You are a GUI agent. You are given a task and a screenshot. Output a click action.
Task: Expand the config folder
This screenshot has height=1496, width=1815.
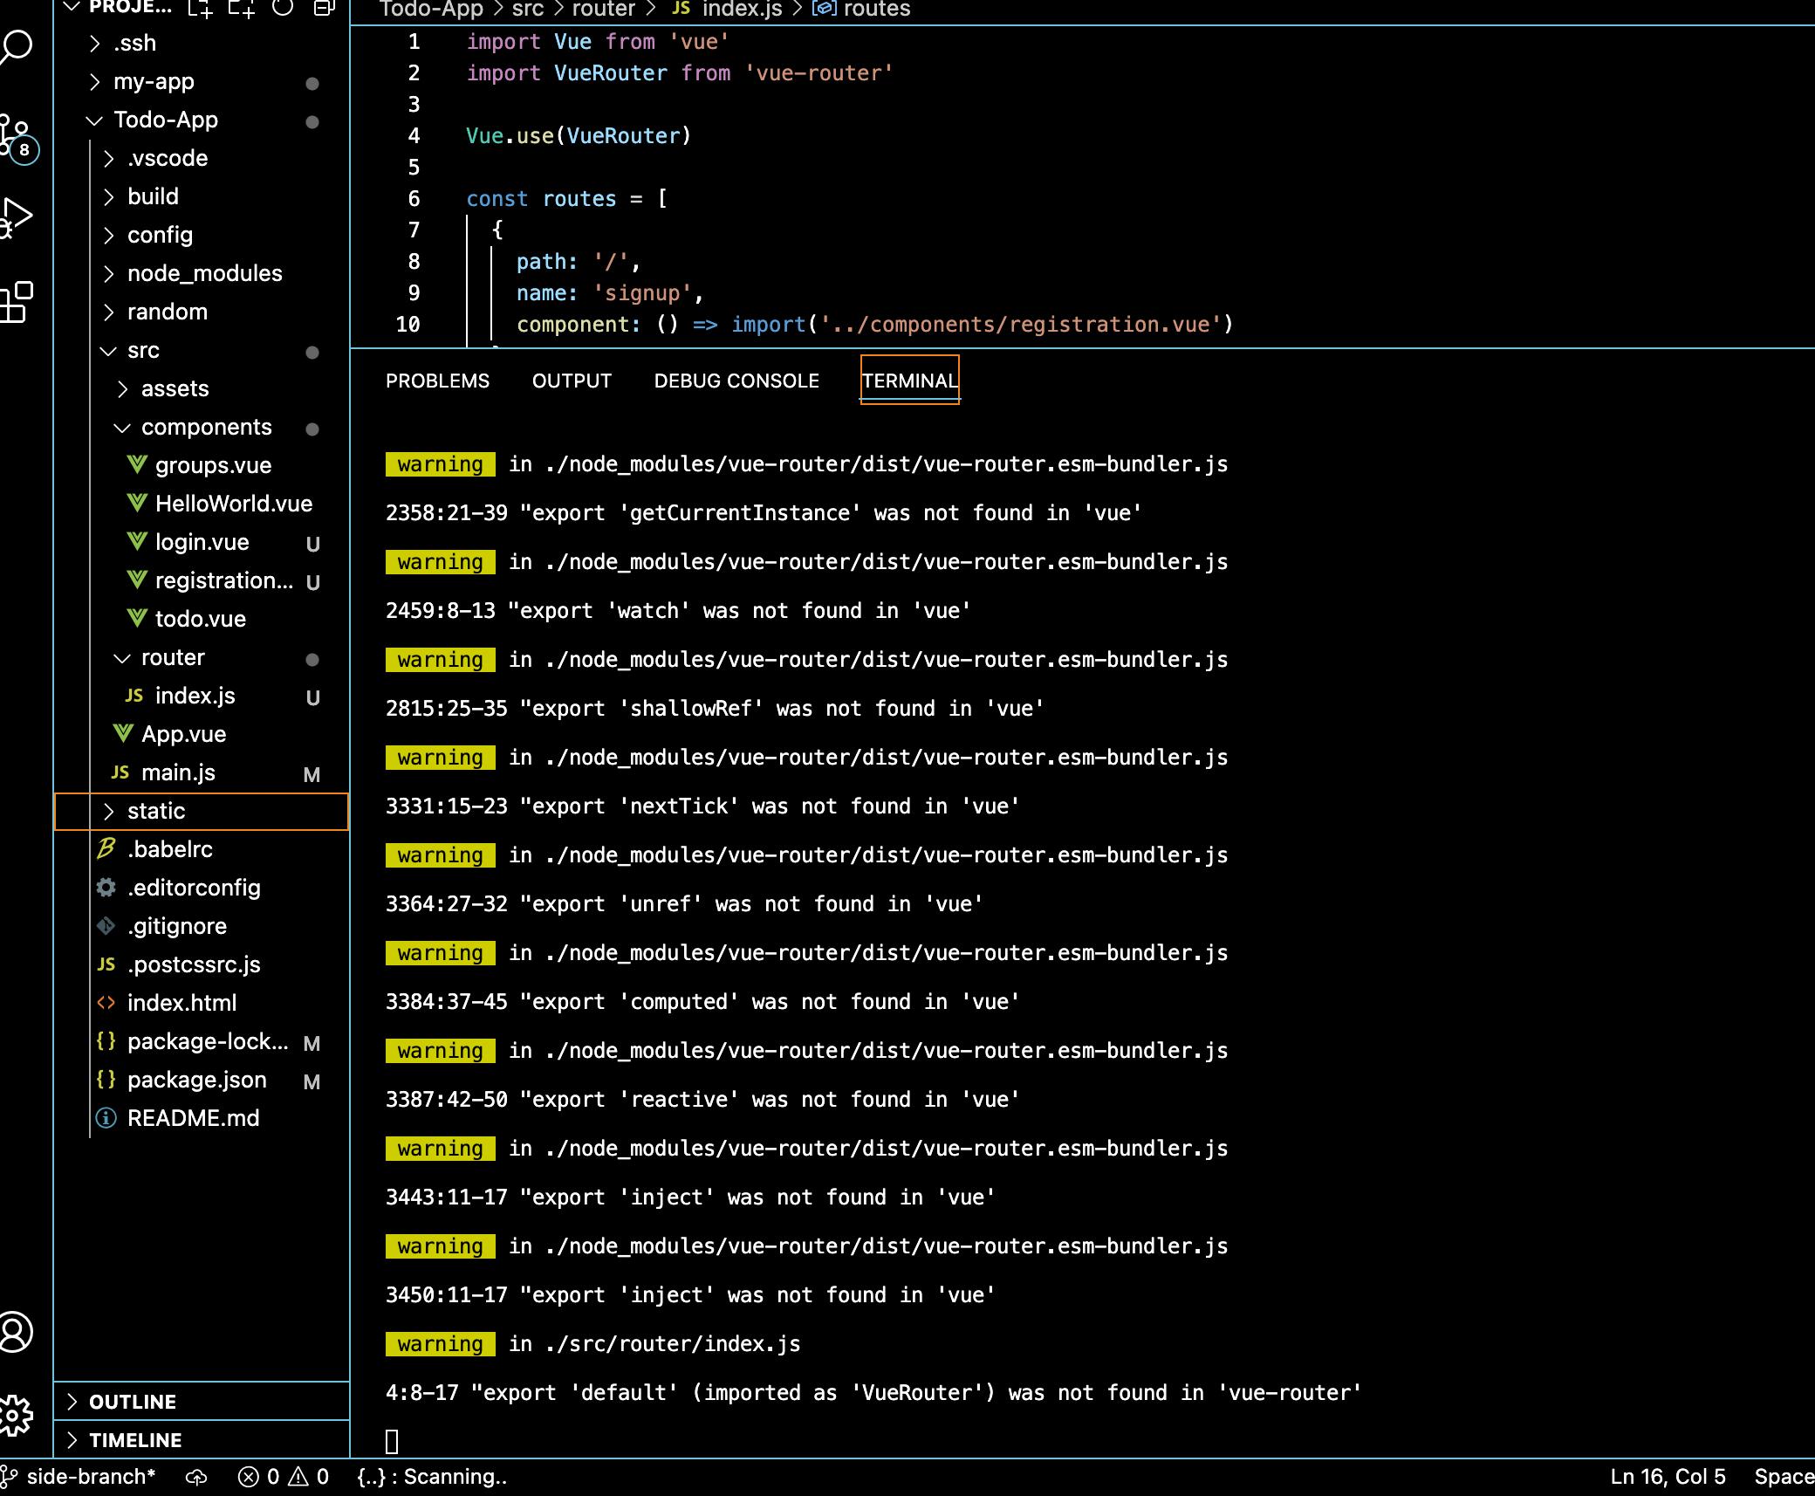(x=202, y=235)
